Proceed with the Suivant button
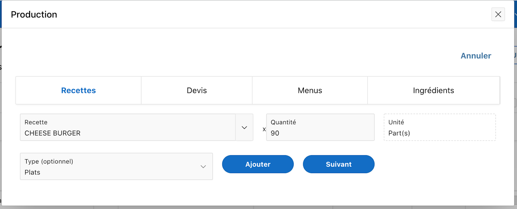This screenshot has width=517, height=209. [338, 164]
